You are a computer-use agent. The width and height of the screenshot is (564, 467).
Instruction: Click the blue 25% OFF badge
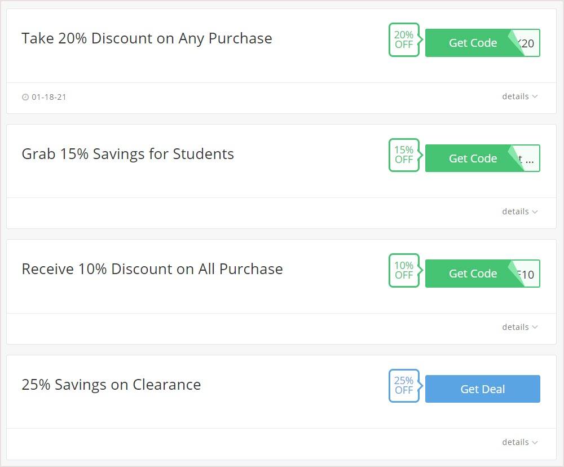404,386
